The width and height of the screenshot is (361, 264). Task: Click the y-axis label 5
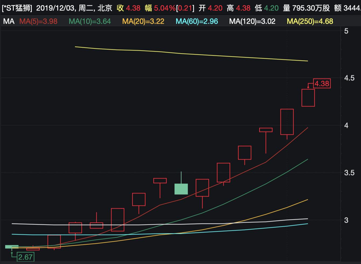(346, 31)
